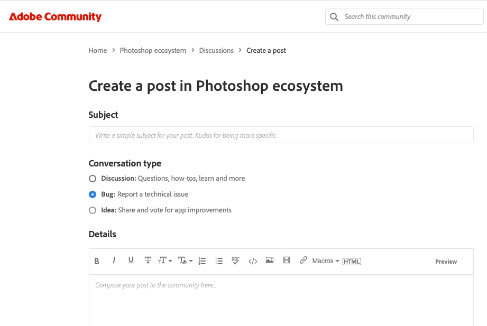Insert a bulleted list
487x326 pixels.
(x=219, y=261)
